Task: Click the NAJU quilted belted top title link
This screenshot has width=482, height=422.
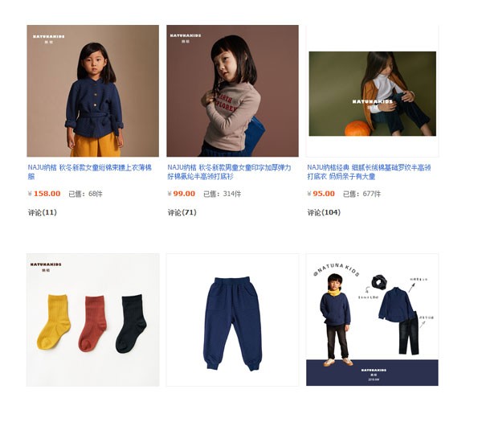Action: tap(90, 172)
